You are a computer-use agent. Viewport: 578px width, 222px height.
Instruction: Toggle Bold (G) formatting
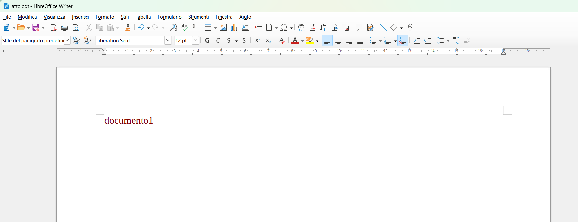(207, 41)
